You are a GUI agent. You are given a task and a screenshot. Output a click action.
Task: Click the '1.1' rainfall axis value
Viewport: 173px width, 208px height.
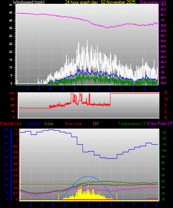click(x=15, y=134)
